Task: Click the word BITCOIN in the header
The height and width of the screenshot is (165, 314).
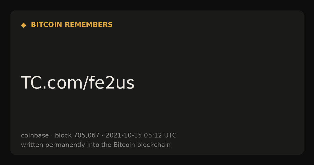Action: point(47,25)
